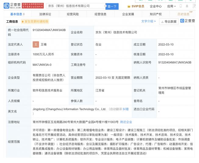Click the 导出数据 export button
Image resolution: width=199 pixels, height=163 pixels.
[169, 22]
